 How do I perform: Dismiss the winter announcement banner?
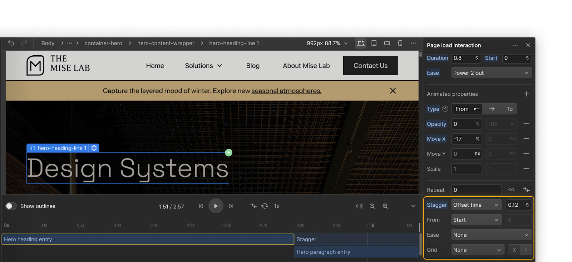(393, 91)
